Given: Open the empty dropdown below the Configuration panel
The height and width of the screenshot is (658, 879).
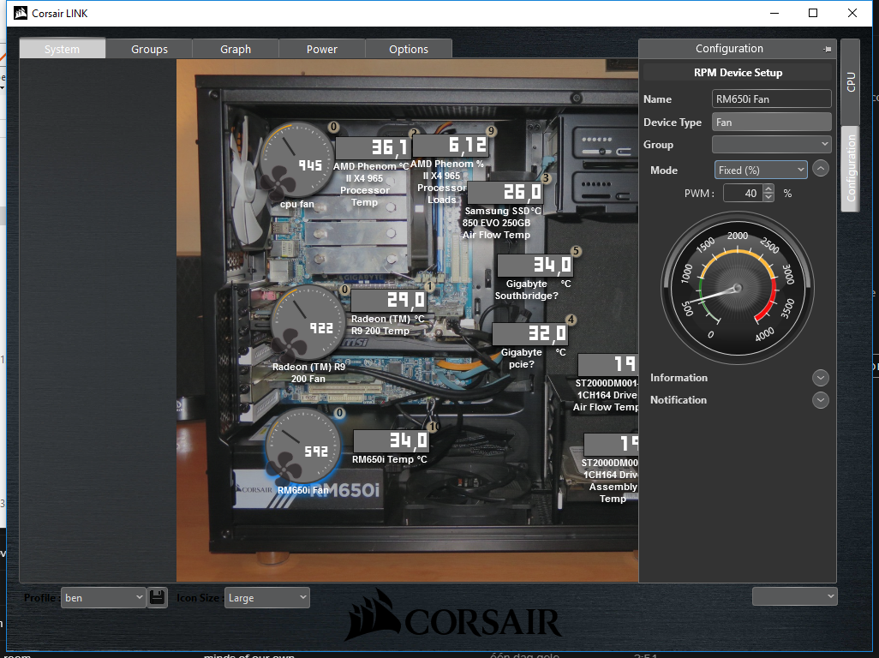Looking at the screenshot, I should click(x=794, y=596).
